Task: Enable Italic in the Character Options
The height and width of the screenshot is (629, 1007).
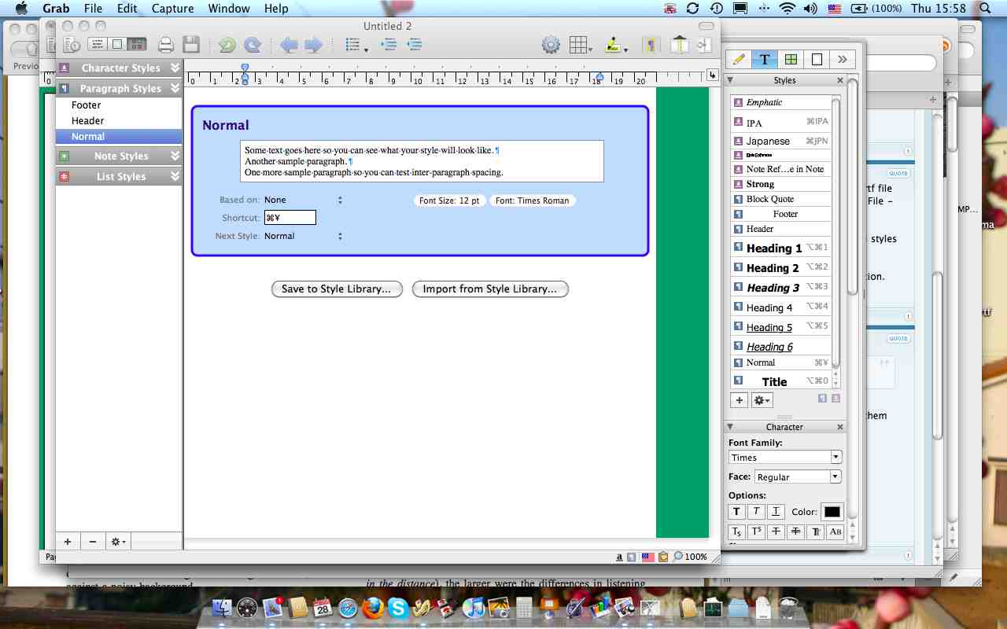Action: pyautogui.click(x=755, y=511)
